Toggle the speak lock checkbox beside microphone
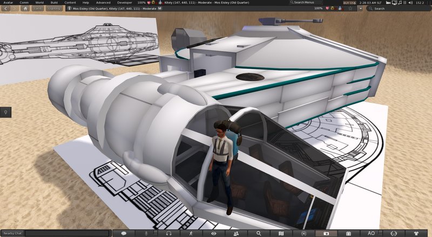 tap(155, 233)
